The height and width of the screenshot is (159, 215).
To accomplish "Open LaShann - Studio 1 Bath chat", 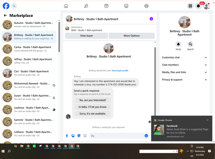I will [29, 134].
